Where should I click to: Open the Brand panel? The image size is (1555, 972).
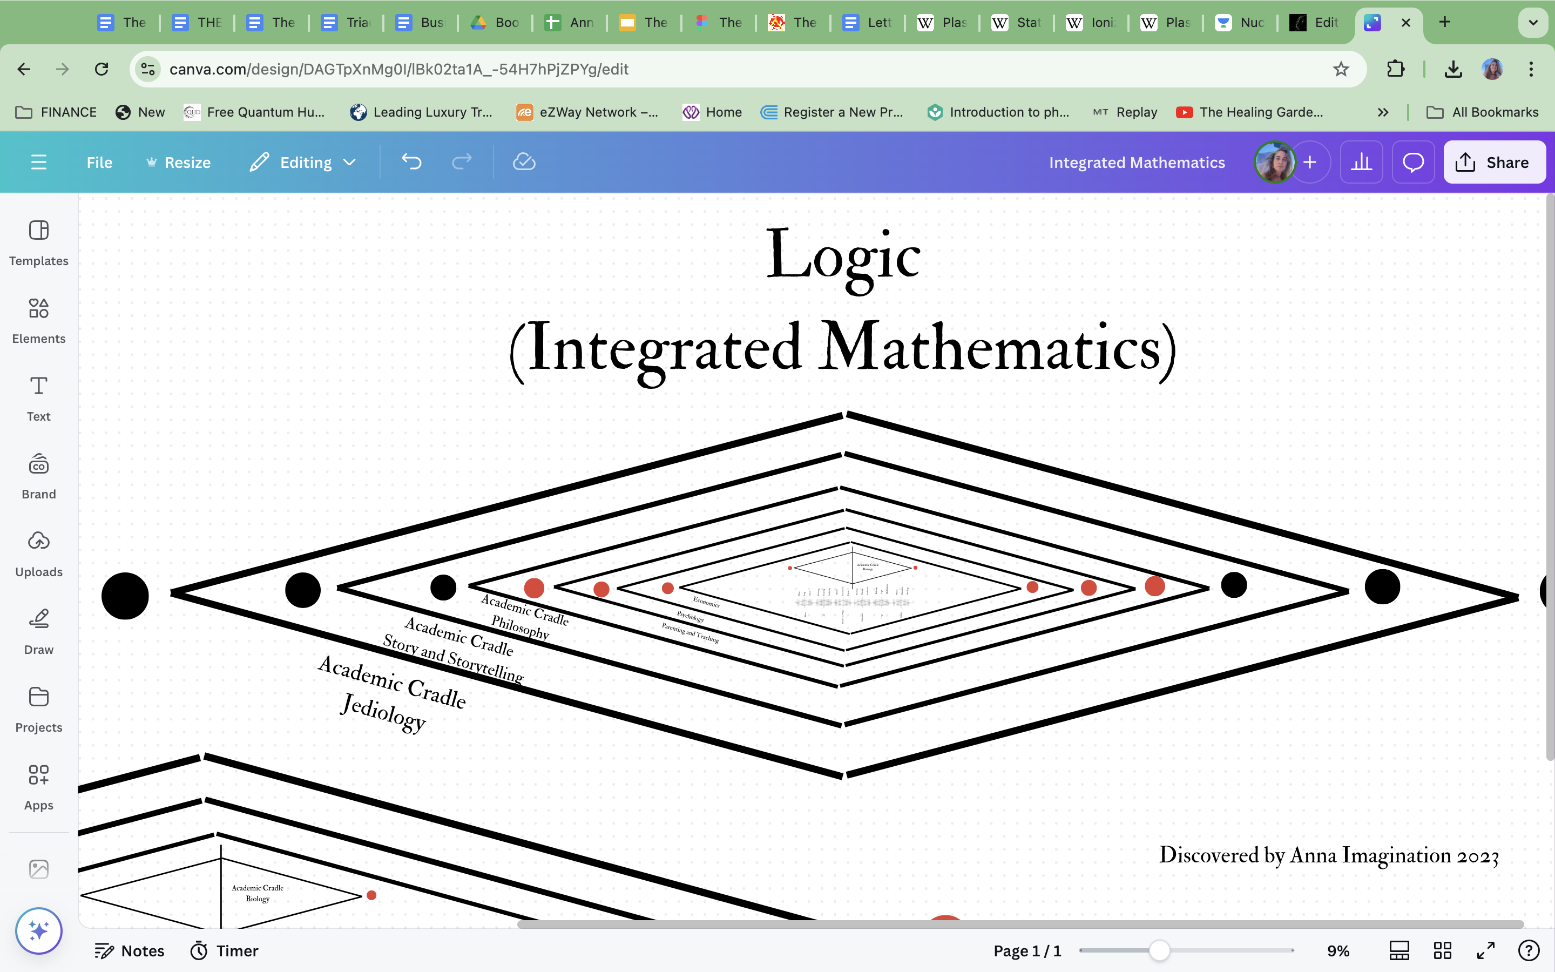pyautogui.click(x=38, y=476)
